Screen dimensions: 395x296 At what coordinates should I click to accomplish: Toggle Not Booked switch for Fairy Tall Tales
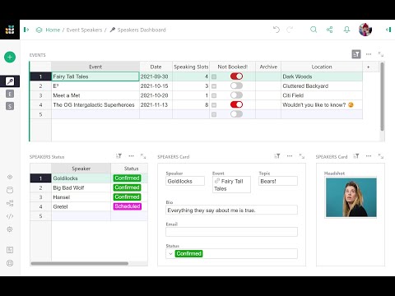[x=236, y=76]
